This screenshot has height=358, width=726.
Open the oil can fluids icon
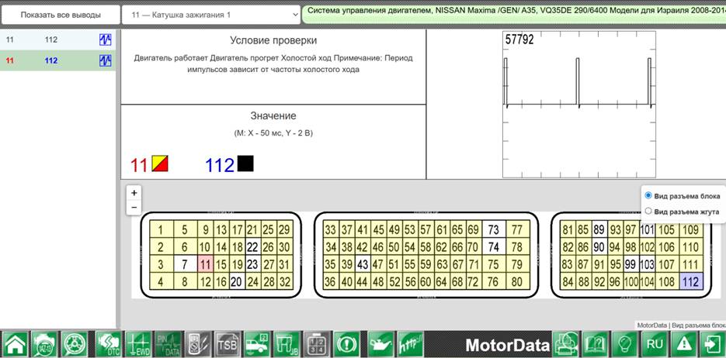tap(380, 344)
